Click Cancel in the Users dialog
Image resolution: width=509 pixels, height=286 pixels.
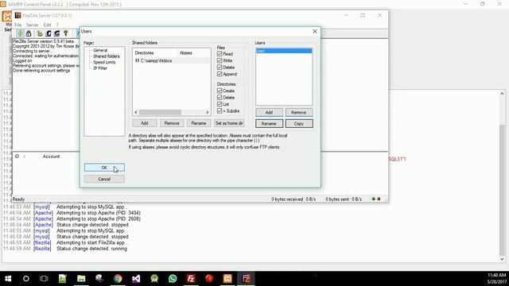click(104, 179)
